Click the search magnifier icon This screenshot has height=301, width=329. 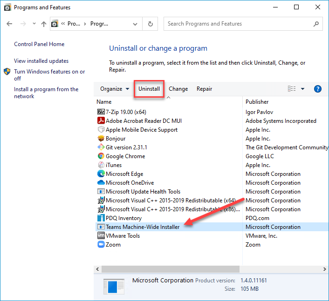316,24
